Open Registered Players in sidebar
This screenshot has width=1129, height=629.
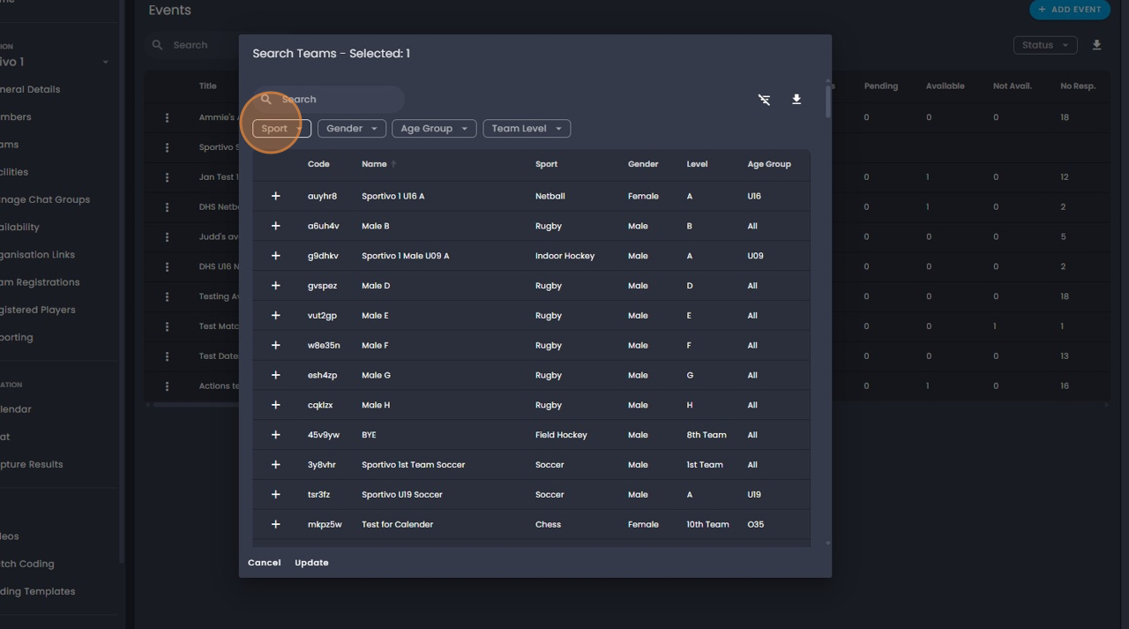[37, 310]
